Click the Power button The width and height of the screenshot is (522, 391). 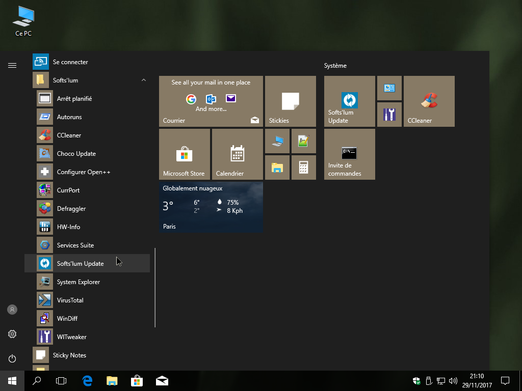click(x=12, y=358)
